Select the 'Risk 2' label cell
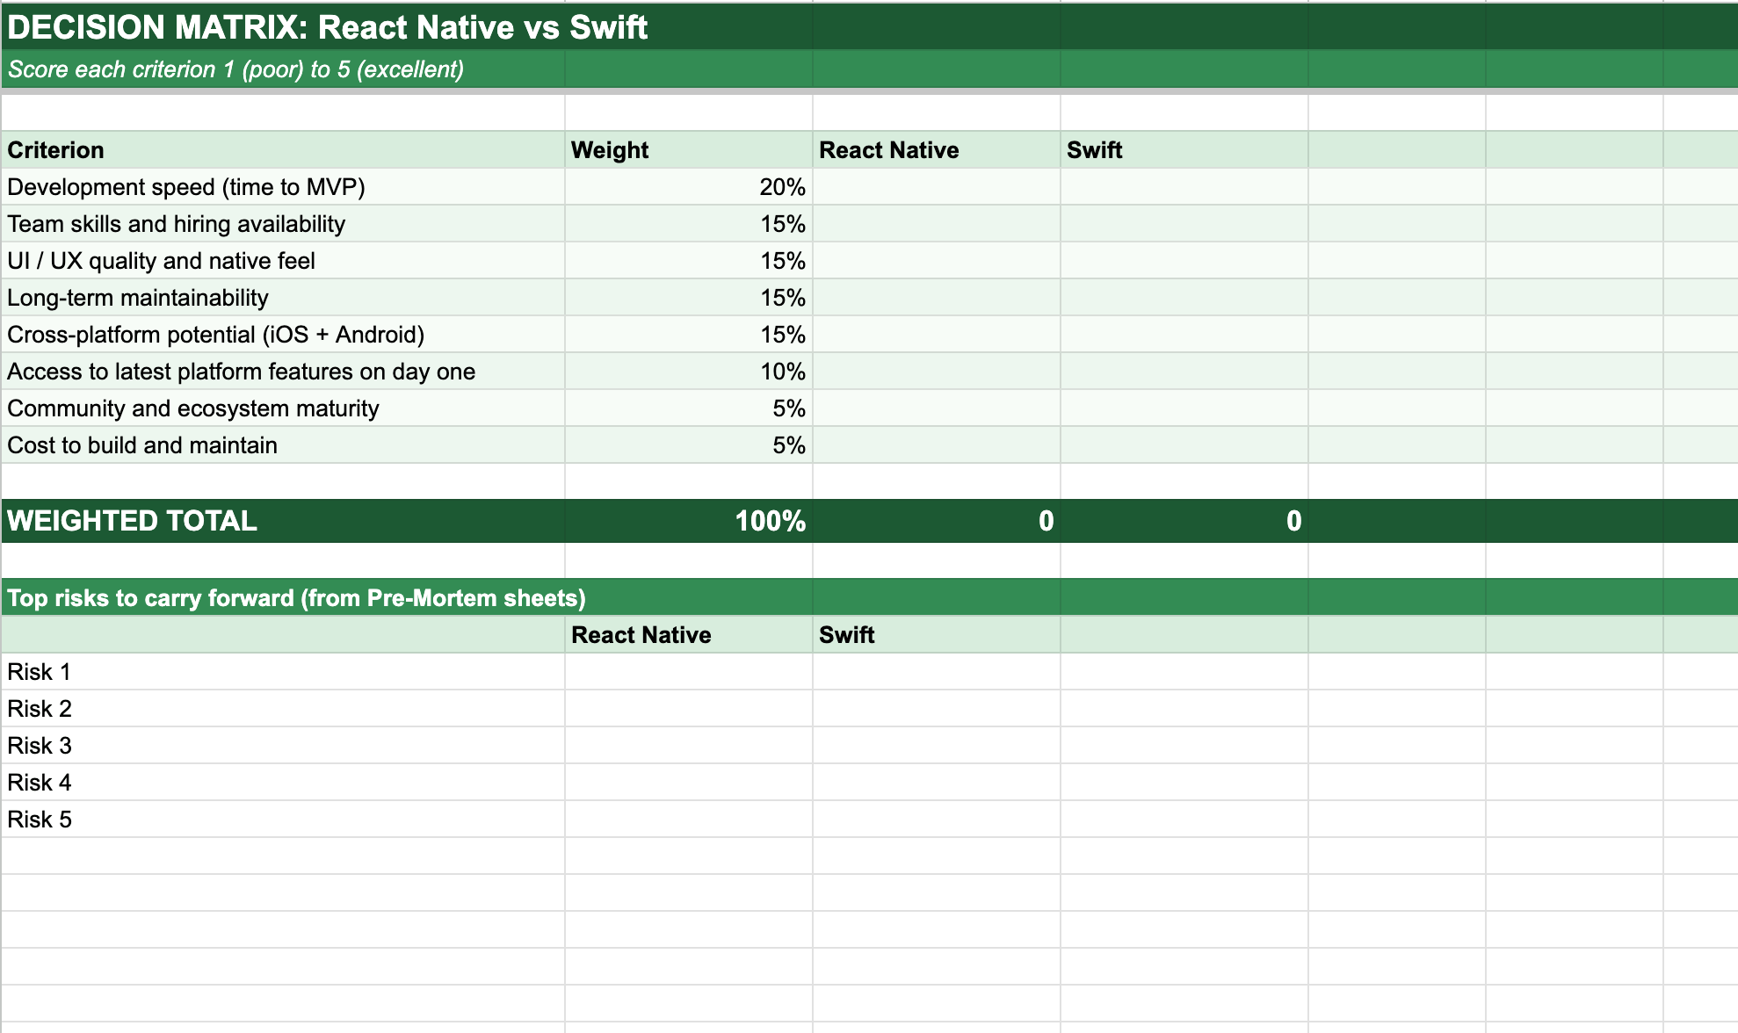The height and width of the screenshot is (1033, 1738). pos(283,709)
